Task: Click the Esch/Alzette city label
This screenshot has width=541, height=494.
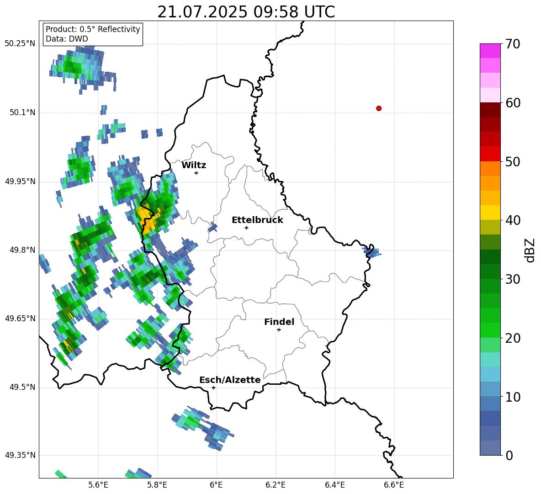Action: click(x=230, y=380)
